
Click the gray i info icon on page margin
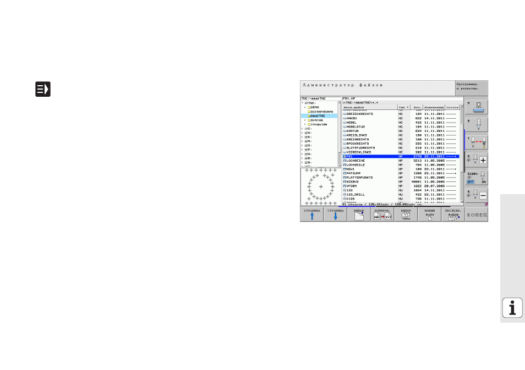pyautogui.click(x=512, y=307)
